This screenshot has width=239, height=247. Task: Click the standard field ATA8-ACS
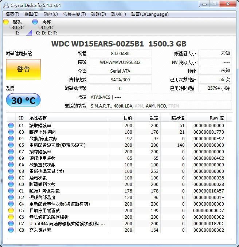(160, 97)
